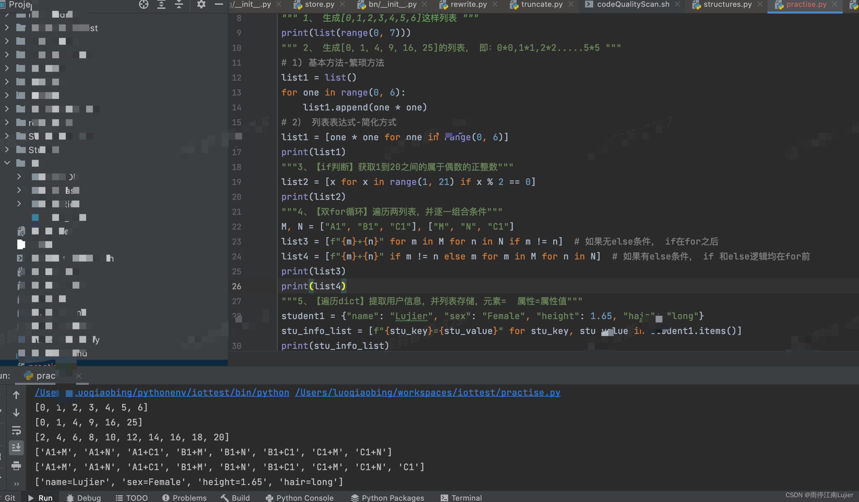This screenshot has width=859, height=502.
Task: Open the TODO tool window
Action: click(x=132, y=498)
